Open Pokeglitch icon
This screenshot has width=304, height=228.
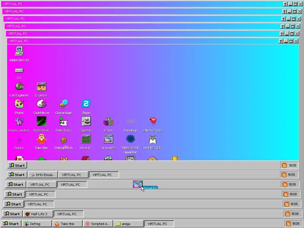click(64, 140)
